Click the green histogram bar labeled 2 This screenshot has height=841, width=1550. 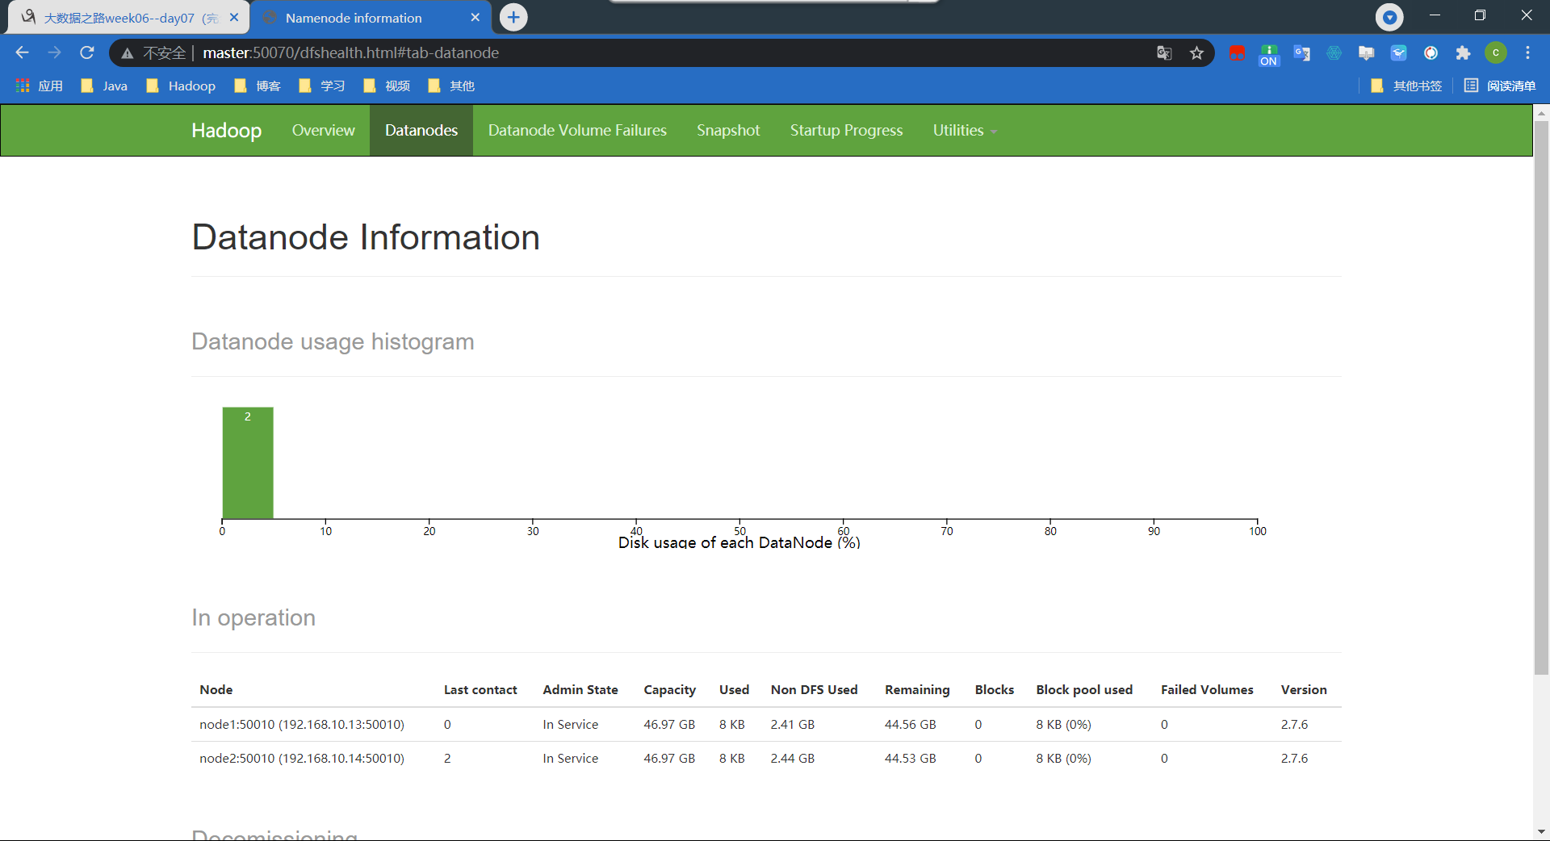pyautogui.click(x=248, y=462)
